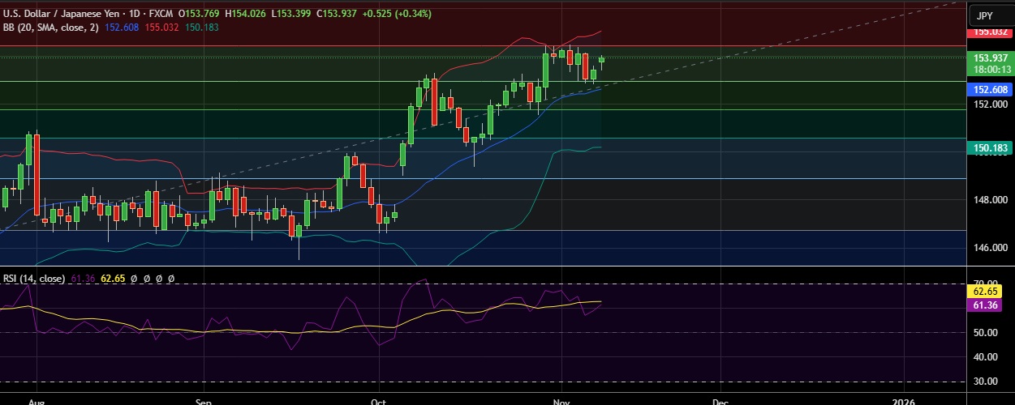Click the change value +0.525 (+0.34%)

[x=398, y=14]
